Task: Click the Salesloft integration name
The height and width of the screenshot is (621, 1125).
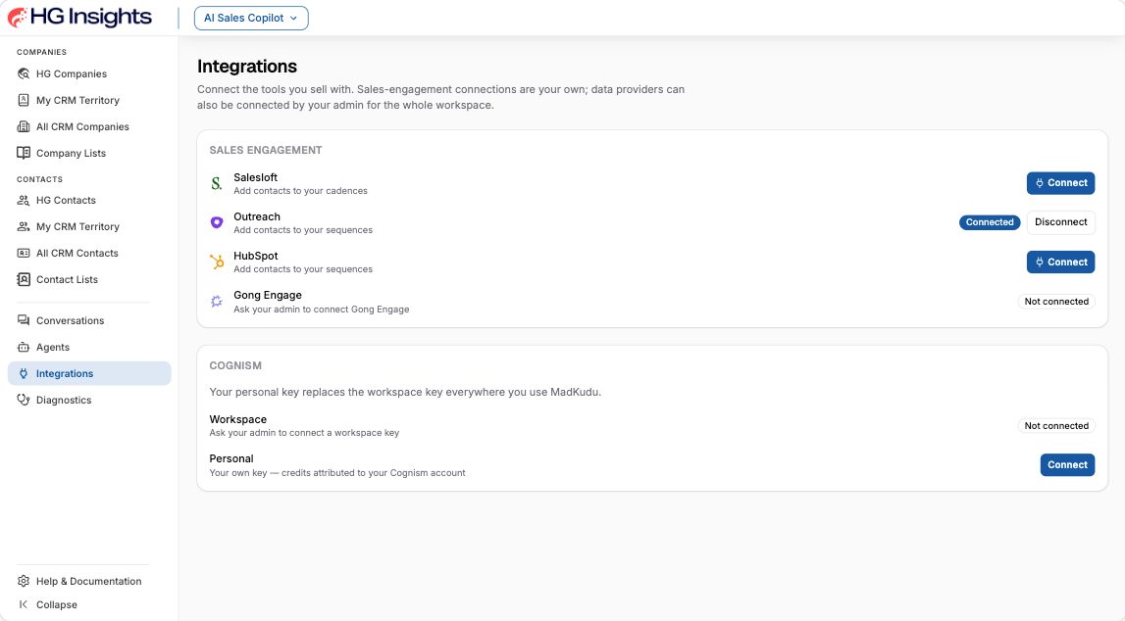Action: coord(255,177)
